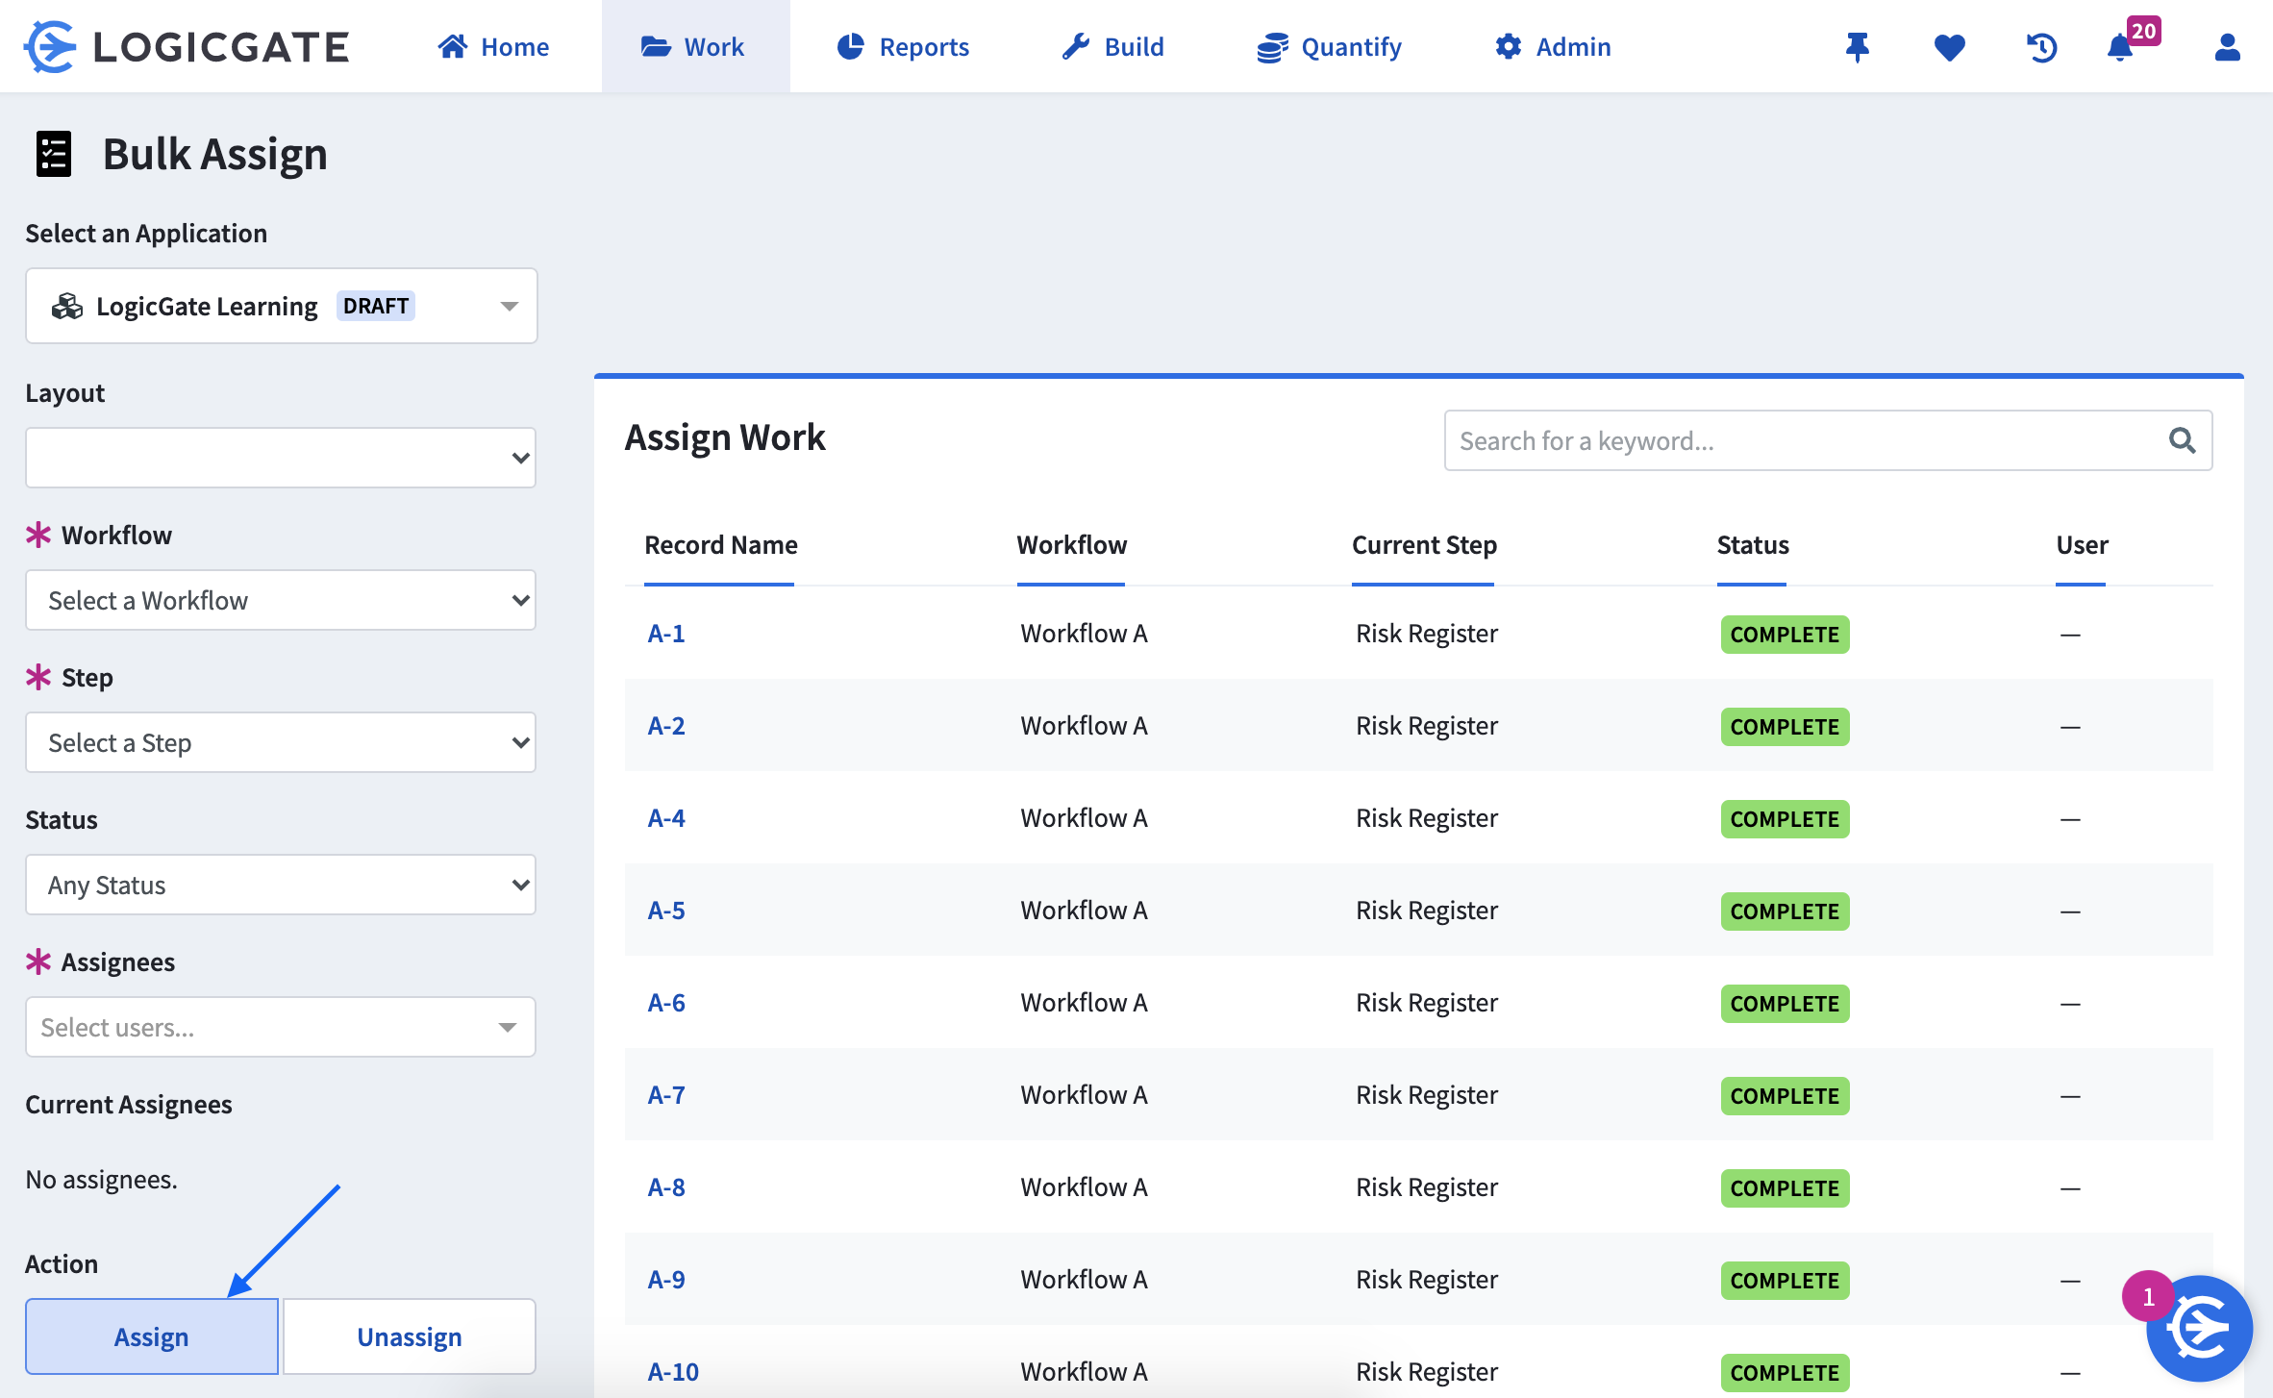Open the user profile icon

coord(2227,46)
